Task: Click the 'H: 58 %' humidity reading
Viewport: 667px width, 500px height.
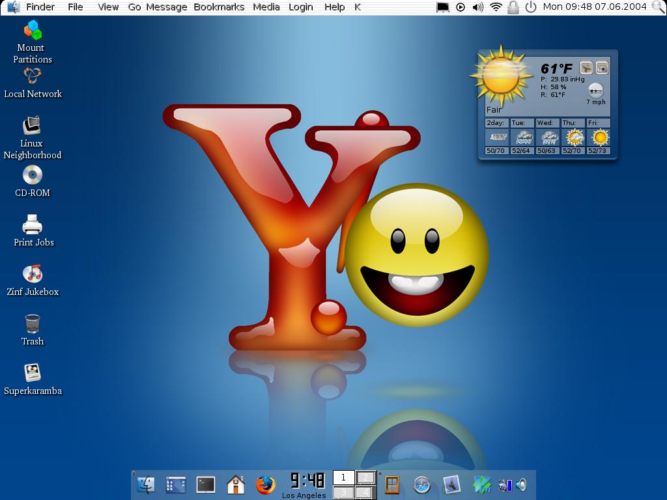Action: (x=553, y=87)
